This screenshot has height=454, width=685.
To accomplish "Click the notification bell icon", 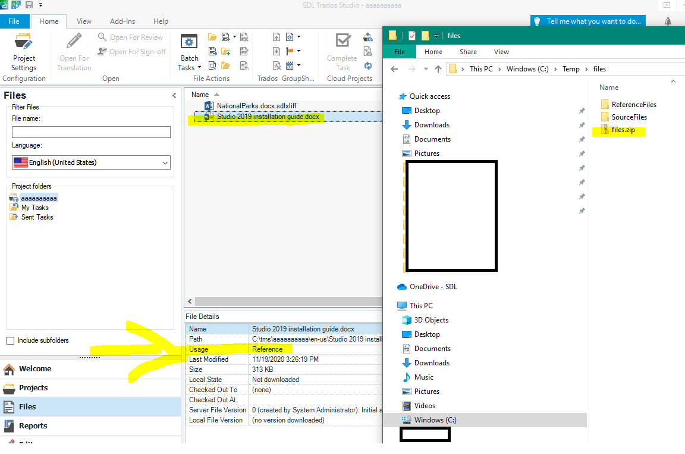I will point(668,21).
